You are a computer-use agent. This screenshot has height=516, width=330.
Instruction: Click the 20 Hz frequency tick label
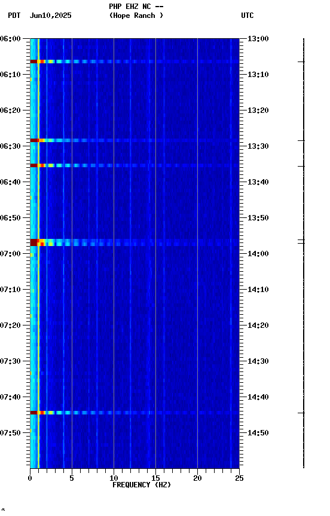[197, 478]
